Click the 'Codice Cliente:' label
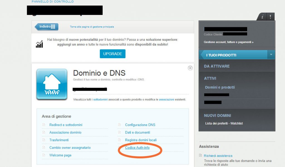285x167 pixels. (x=213, y=34)
